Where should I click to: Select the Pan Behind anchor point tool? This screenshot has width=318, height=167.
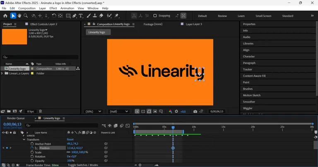pos(60,16)
